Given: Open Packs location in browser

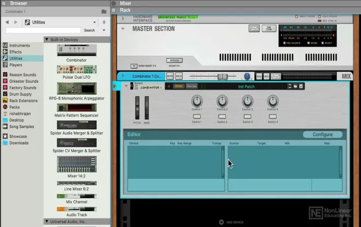Looking at the screenshot, I should 15,107.
